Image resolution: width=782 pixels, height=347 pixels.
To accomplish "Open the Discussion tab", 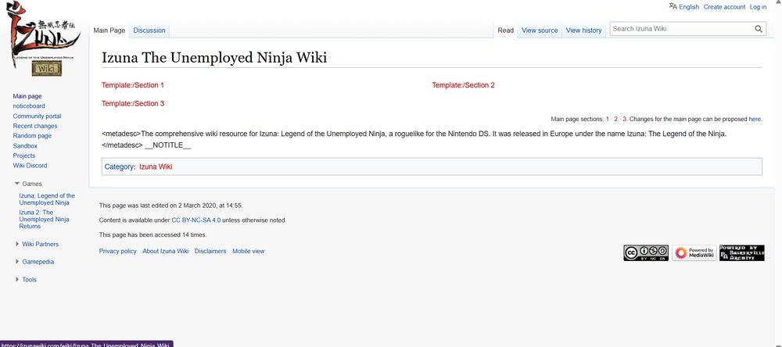I will tap(149, 30).
